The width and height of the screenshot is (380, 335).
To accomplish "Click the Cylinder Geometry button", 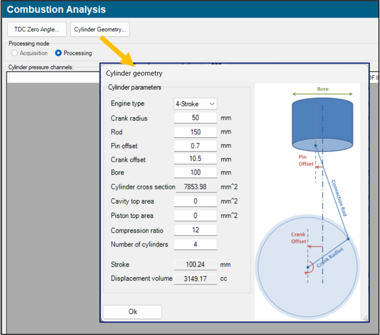I will pyautogui.click(x=100, y=29).
